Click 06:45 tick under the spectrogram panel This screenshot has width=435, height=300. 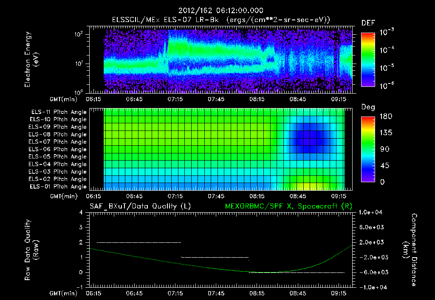[134, 99]
